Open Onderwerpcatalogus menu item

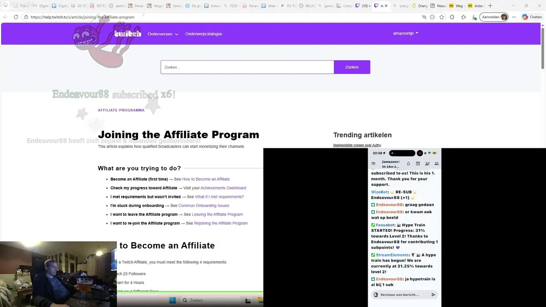click(203, 34)
